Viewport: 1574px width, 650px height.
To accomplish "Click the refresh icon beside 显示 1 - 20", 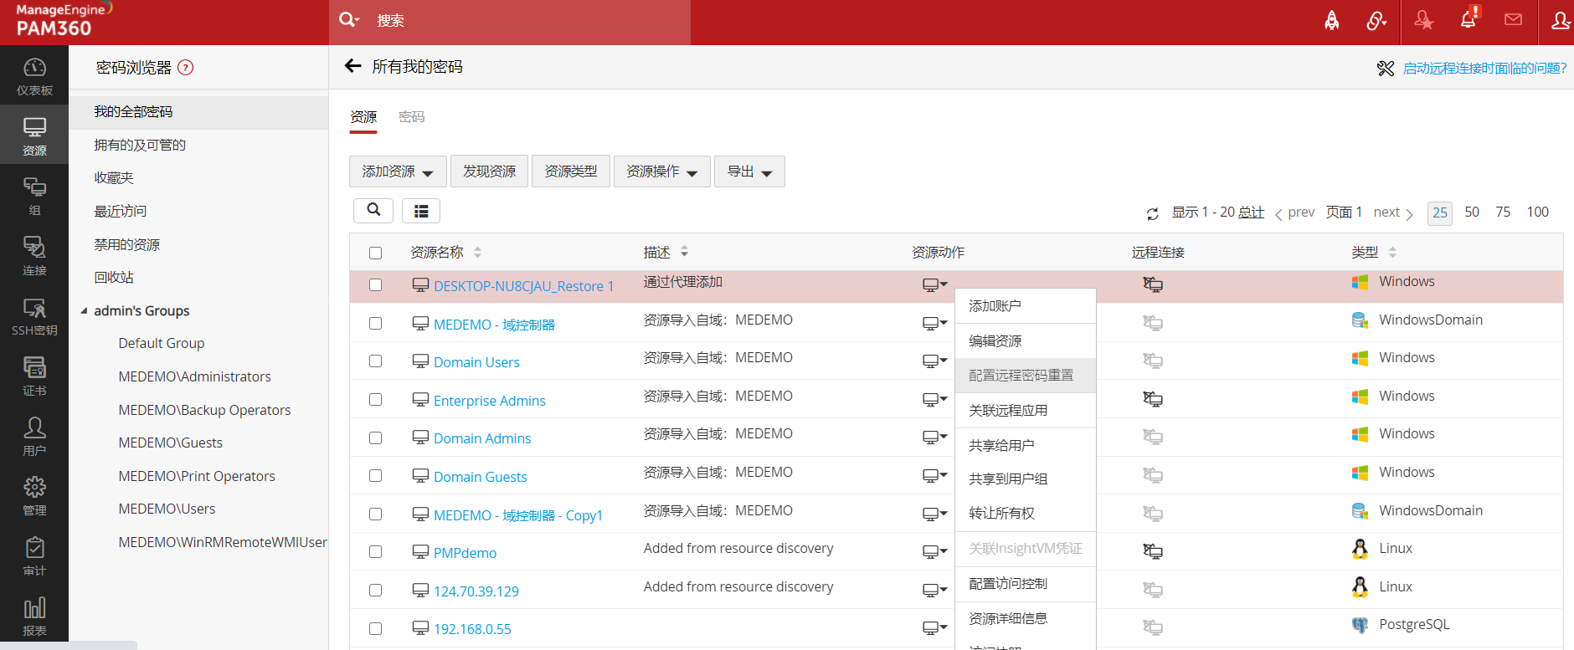I will coord(1152,214).
